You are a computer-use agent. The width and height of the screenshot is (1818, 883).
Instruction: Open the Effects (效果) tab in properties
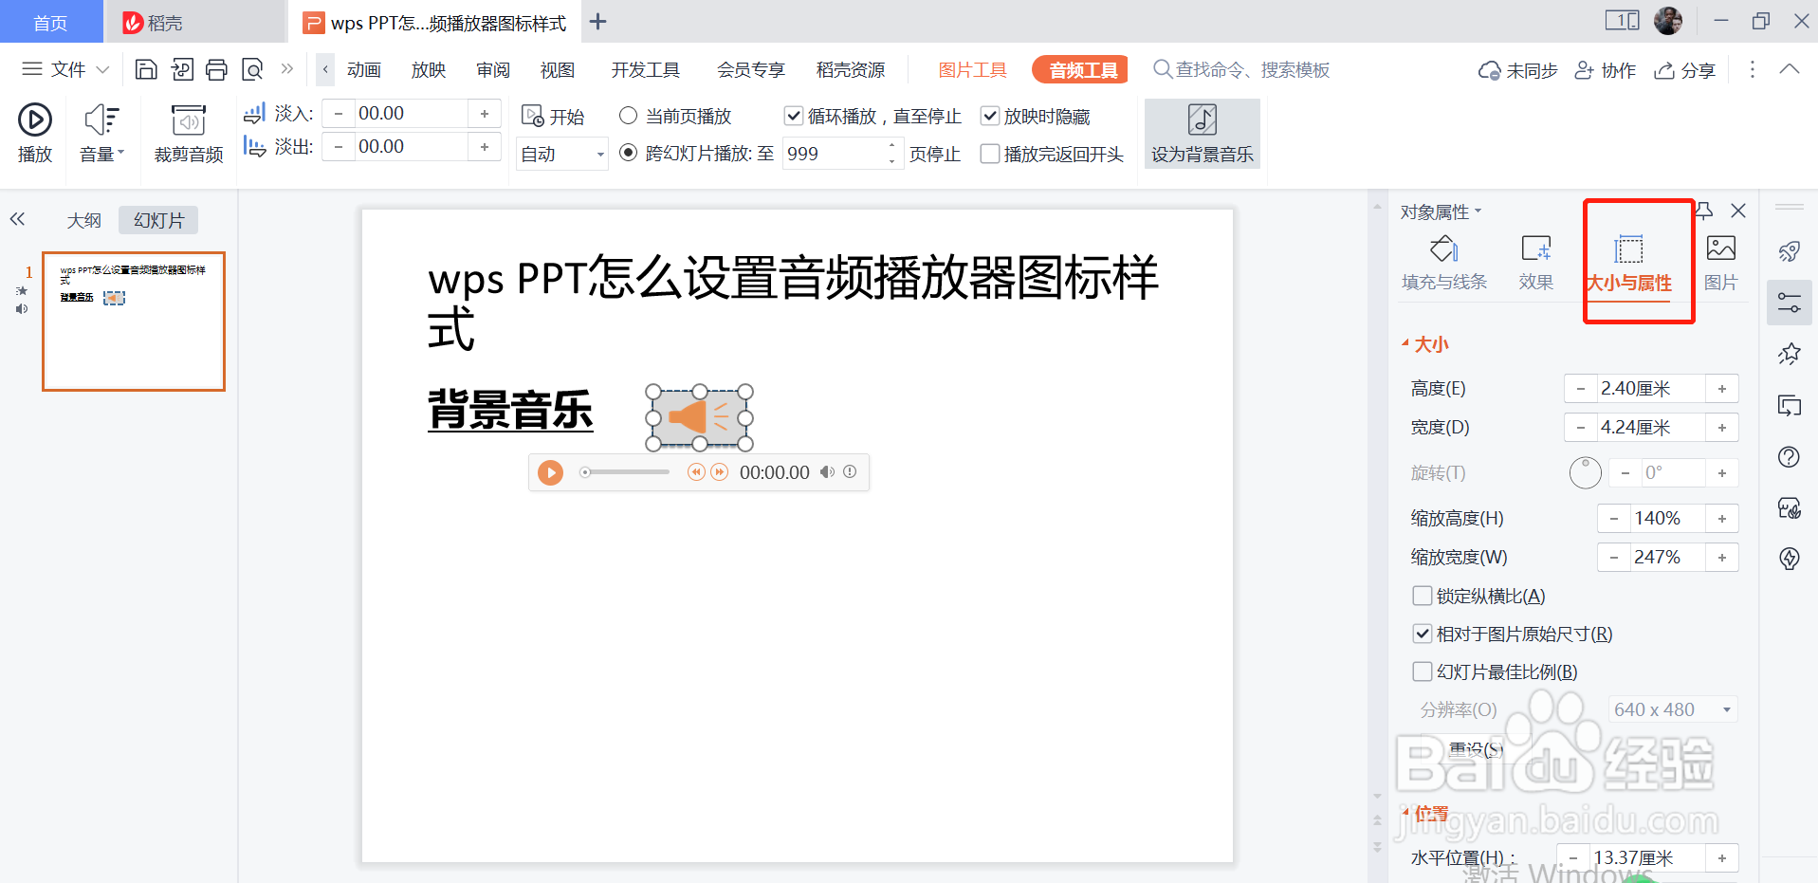click(x=1535, y=263)
